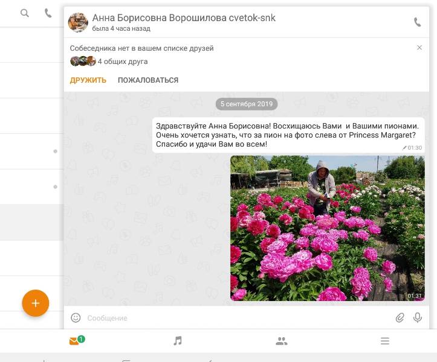Record a voice message with microphone

point(418,318)
